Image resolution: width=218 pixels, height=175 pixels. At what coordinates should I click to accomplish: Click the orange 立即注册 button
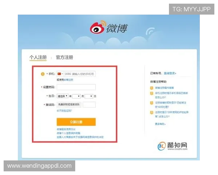tap(76, 122)
